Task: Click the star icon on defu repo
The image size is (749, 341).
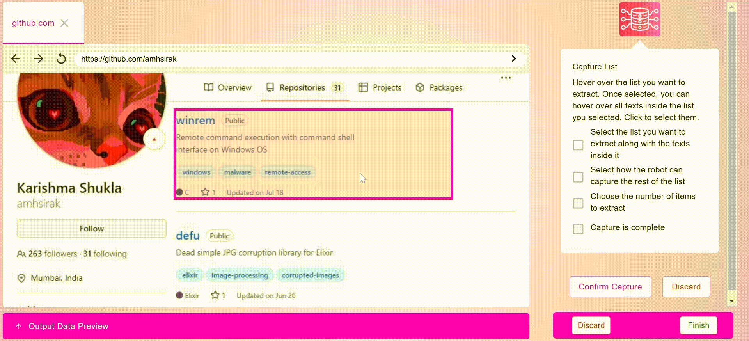Action: coord(215,295)
